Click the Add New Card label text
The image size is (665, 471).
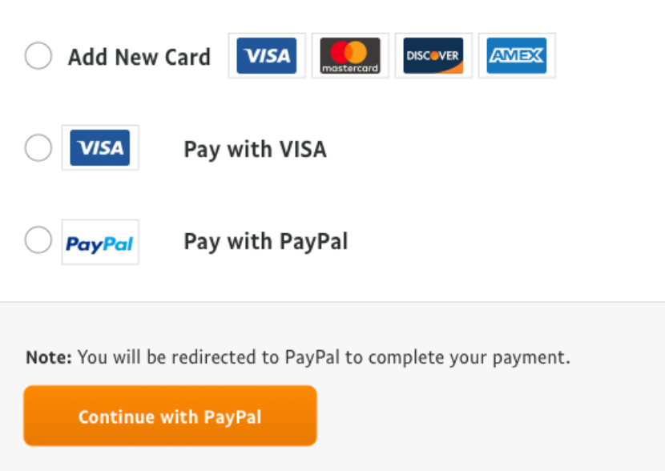coord(139,57)
